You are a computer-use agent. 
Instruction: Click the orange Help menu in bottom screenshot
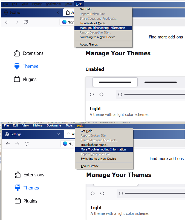coord(80,126)
